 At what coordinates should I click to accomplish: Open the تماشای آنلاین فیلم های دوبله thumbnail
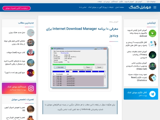pyautogui.click(x=31, y=43)
